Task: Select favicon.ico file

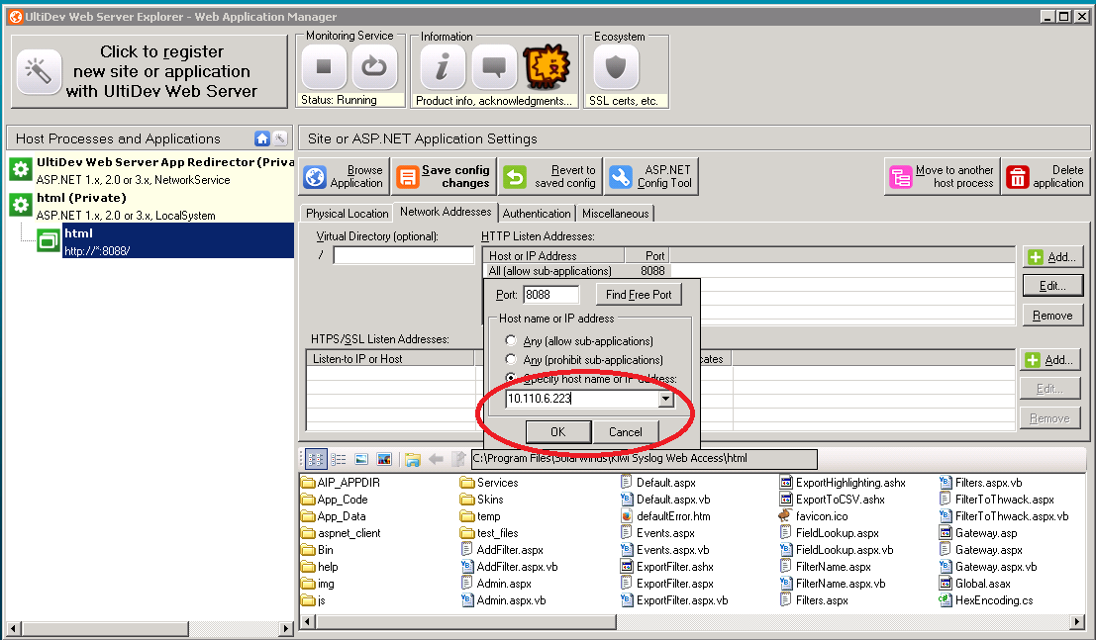Action: pyautogui.click(x=814, y=516)
